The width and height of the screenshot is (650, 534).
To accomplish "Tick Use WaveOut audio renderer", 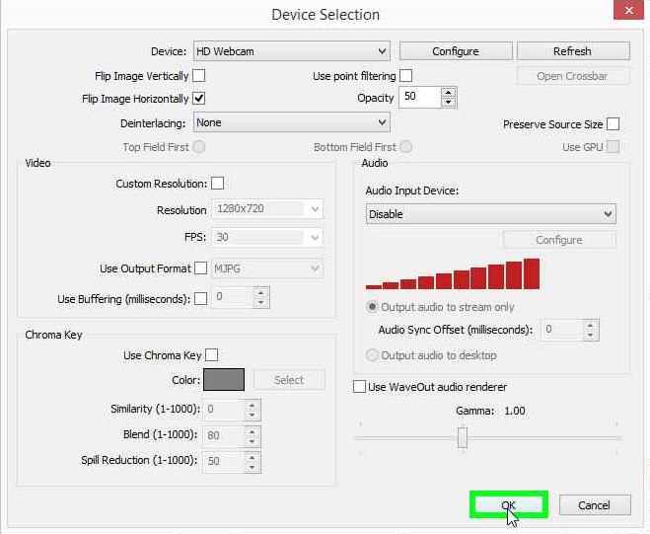I will (360, 387).
